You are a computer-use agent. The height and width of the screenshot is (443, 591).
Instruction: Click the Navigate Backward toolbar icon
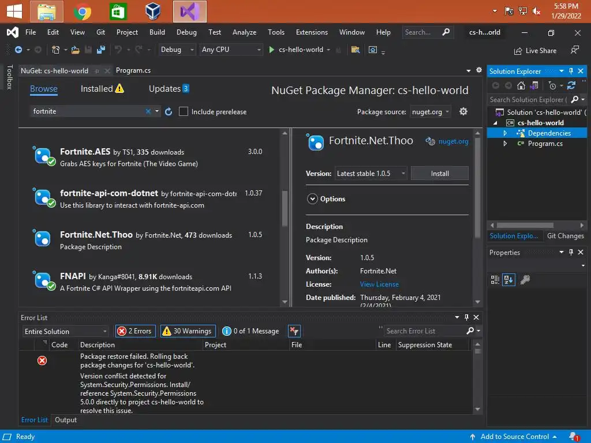click(18, 50)
